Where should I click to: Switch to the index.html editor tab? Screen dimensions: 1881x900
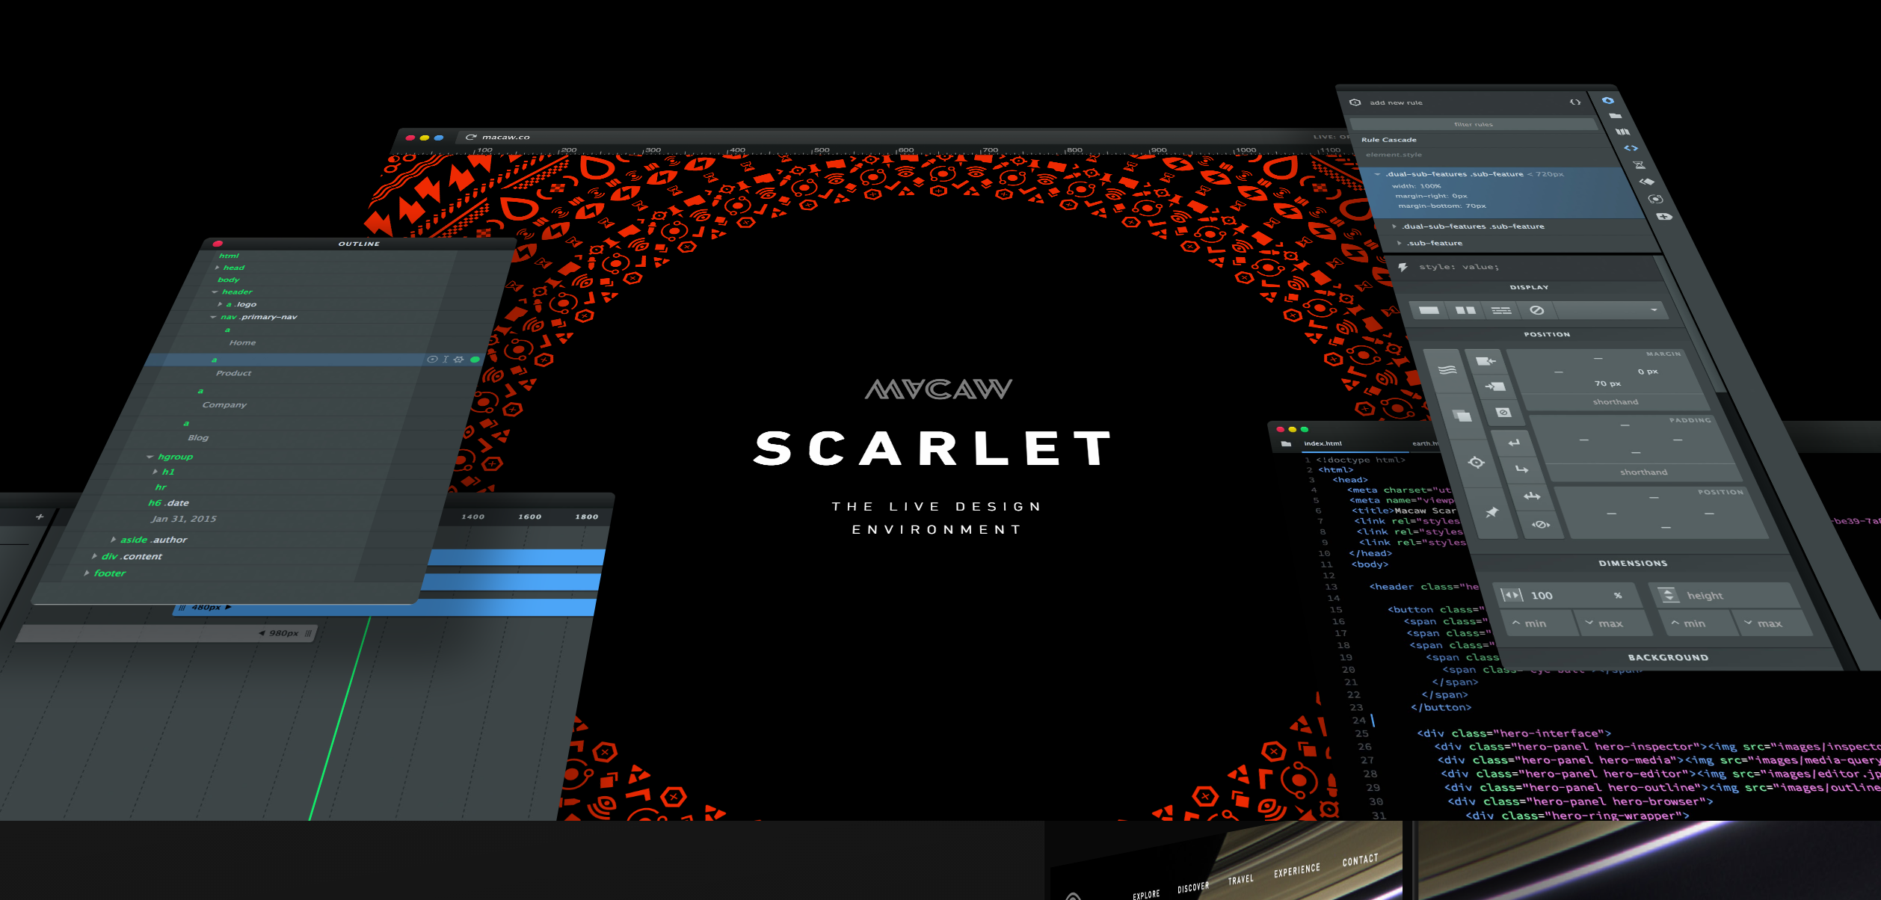[x=1323, y=444]
